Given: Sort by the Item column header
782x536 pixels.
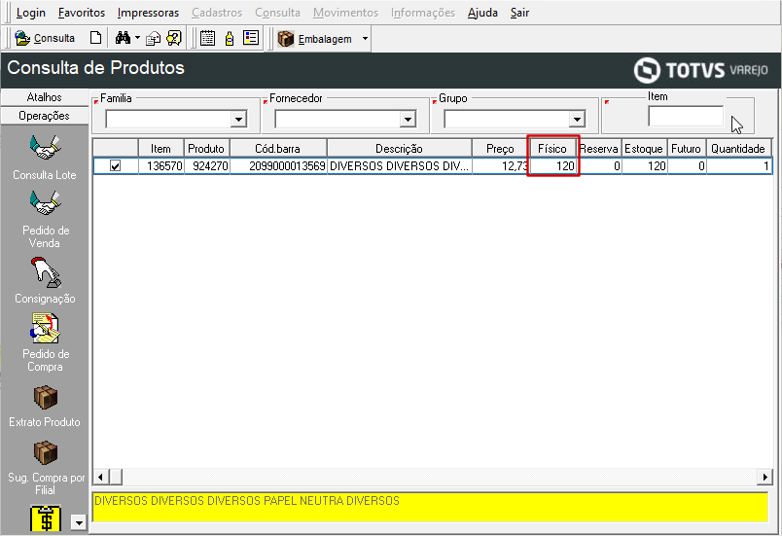Looking at the screenshot, I should 161,149.
